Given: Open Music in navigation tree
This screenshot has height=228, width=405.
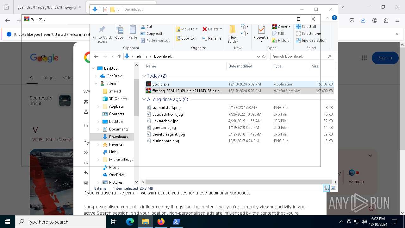Looking at the screenshot, I should click(111, 167).
